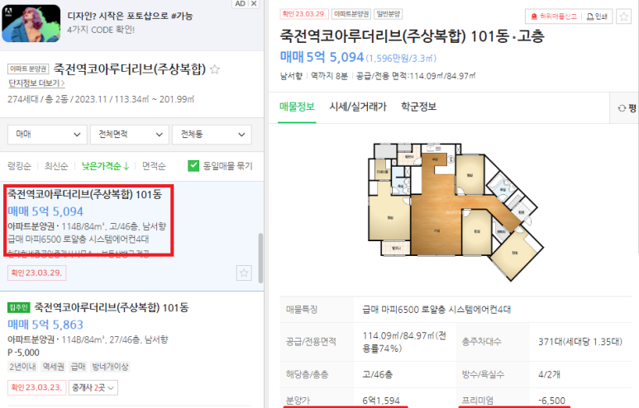Click the 인쇄 print icon
This screenshot has width=639, height=408.
[589, 17]
